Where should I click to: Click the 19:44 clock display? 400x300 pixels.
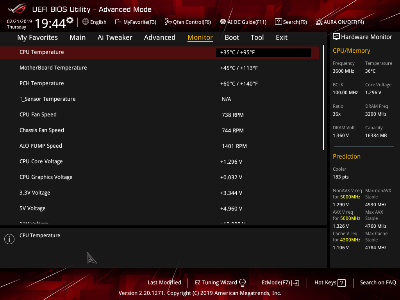(50, 23)
